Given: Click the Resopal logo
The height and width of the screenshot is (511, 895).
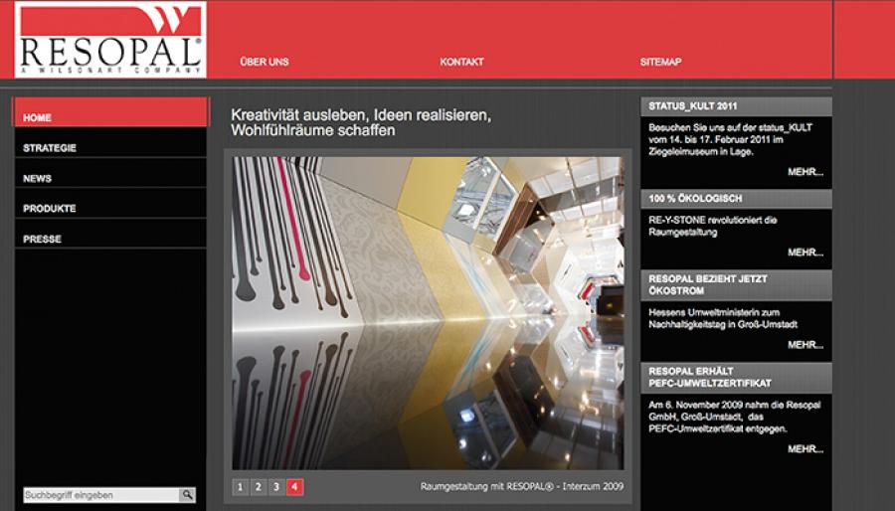Looking at the screenshot, I should click(110, 40).
